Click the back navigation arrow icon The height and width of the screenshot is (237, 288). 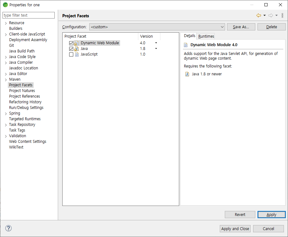pyautogui.click(x=259, y=15)
